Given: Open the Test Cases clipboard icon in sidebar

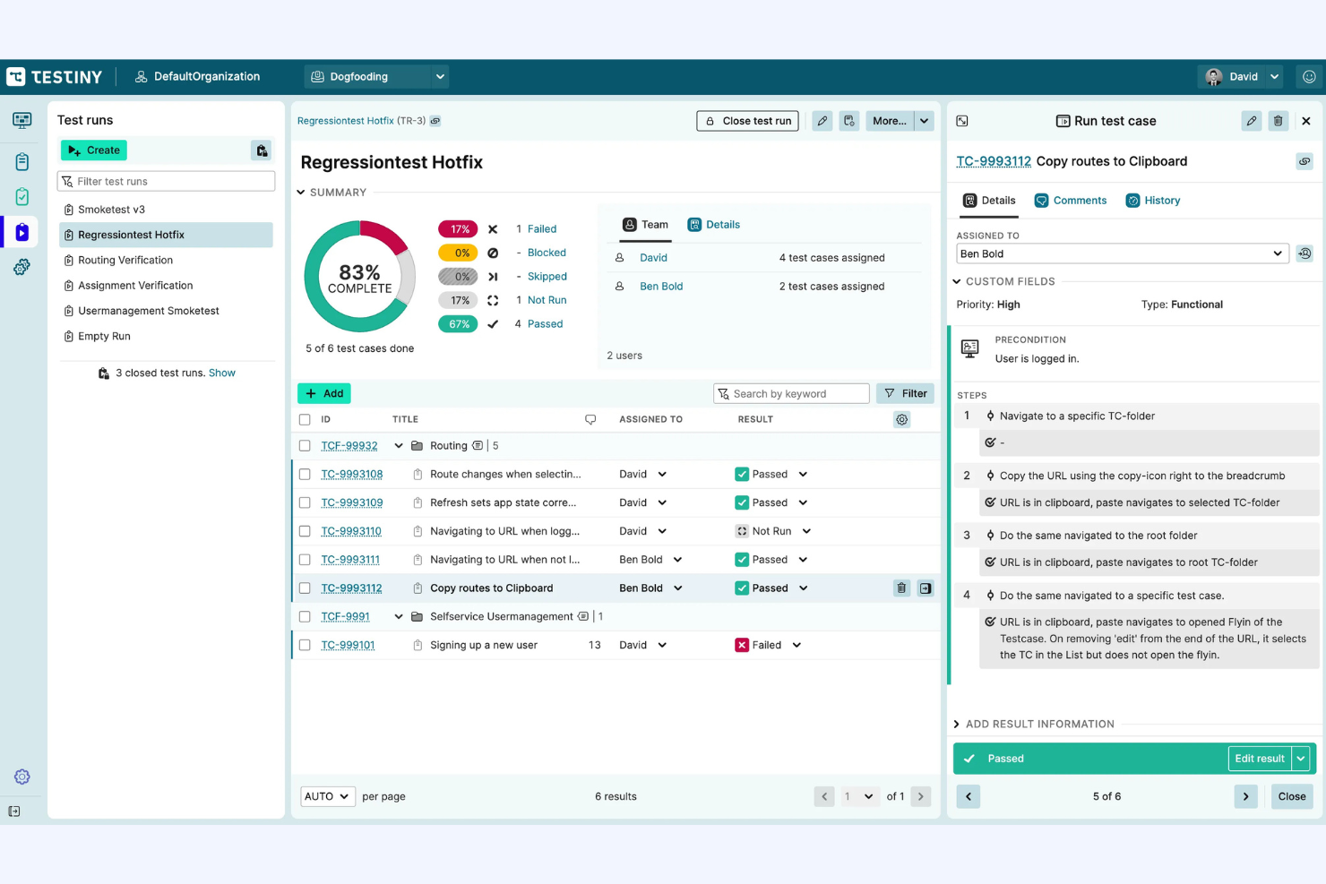Looking at the screenshot, I should [22, 161].
